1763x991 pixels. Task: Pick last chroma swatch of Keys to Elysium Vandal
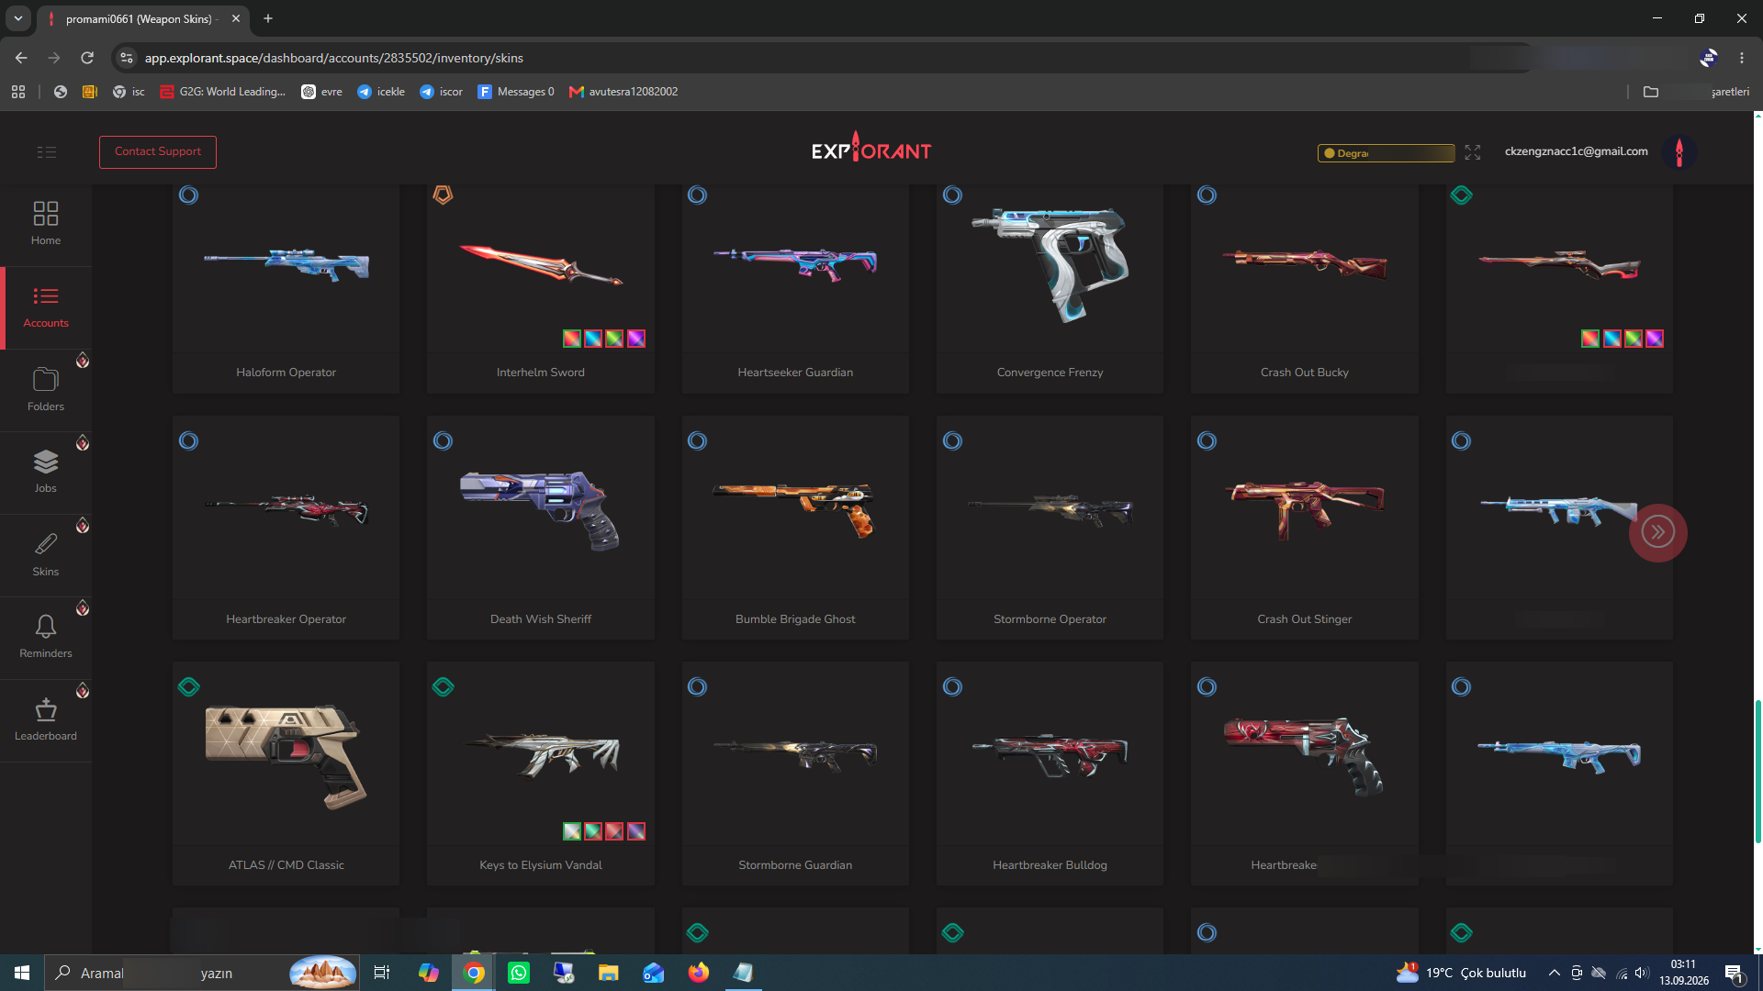pos(636,831)
